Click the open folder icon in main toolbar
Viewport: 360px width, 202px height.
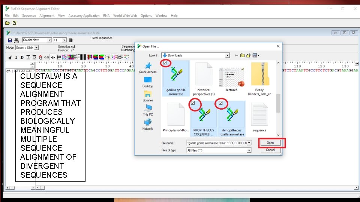click(7, 23)
